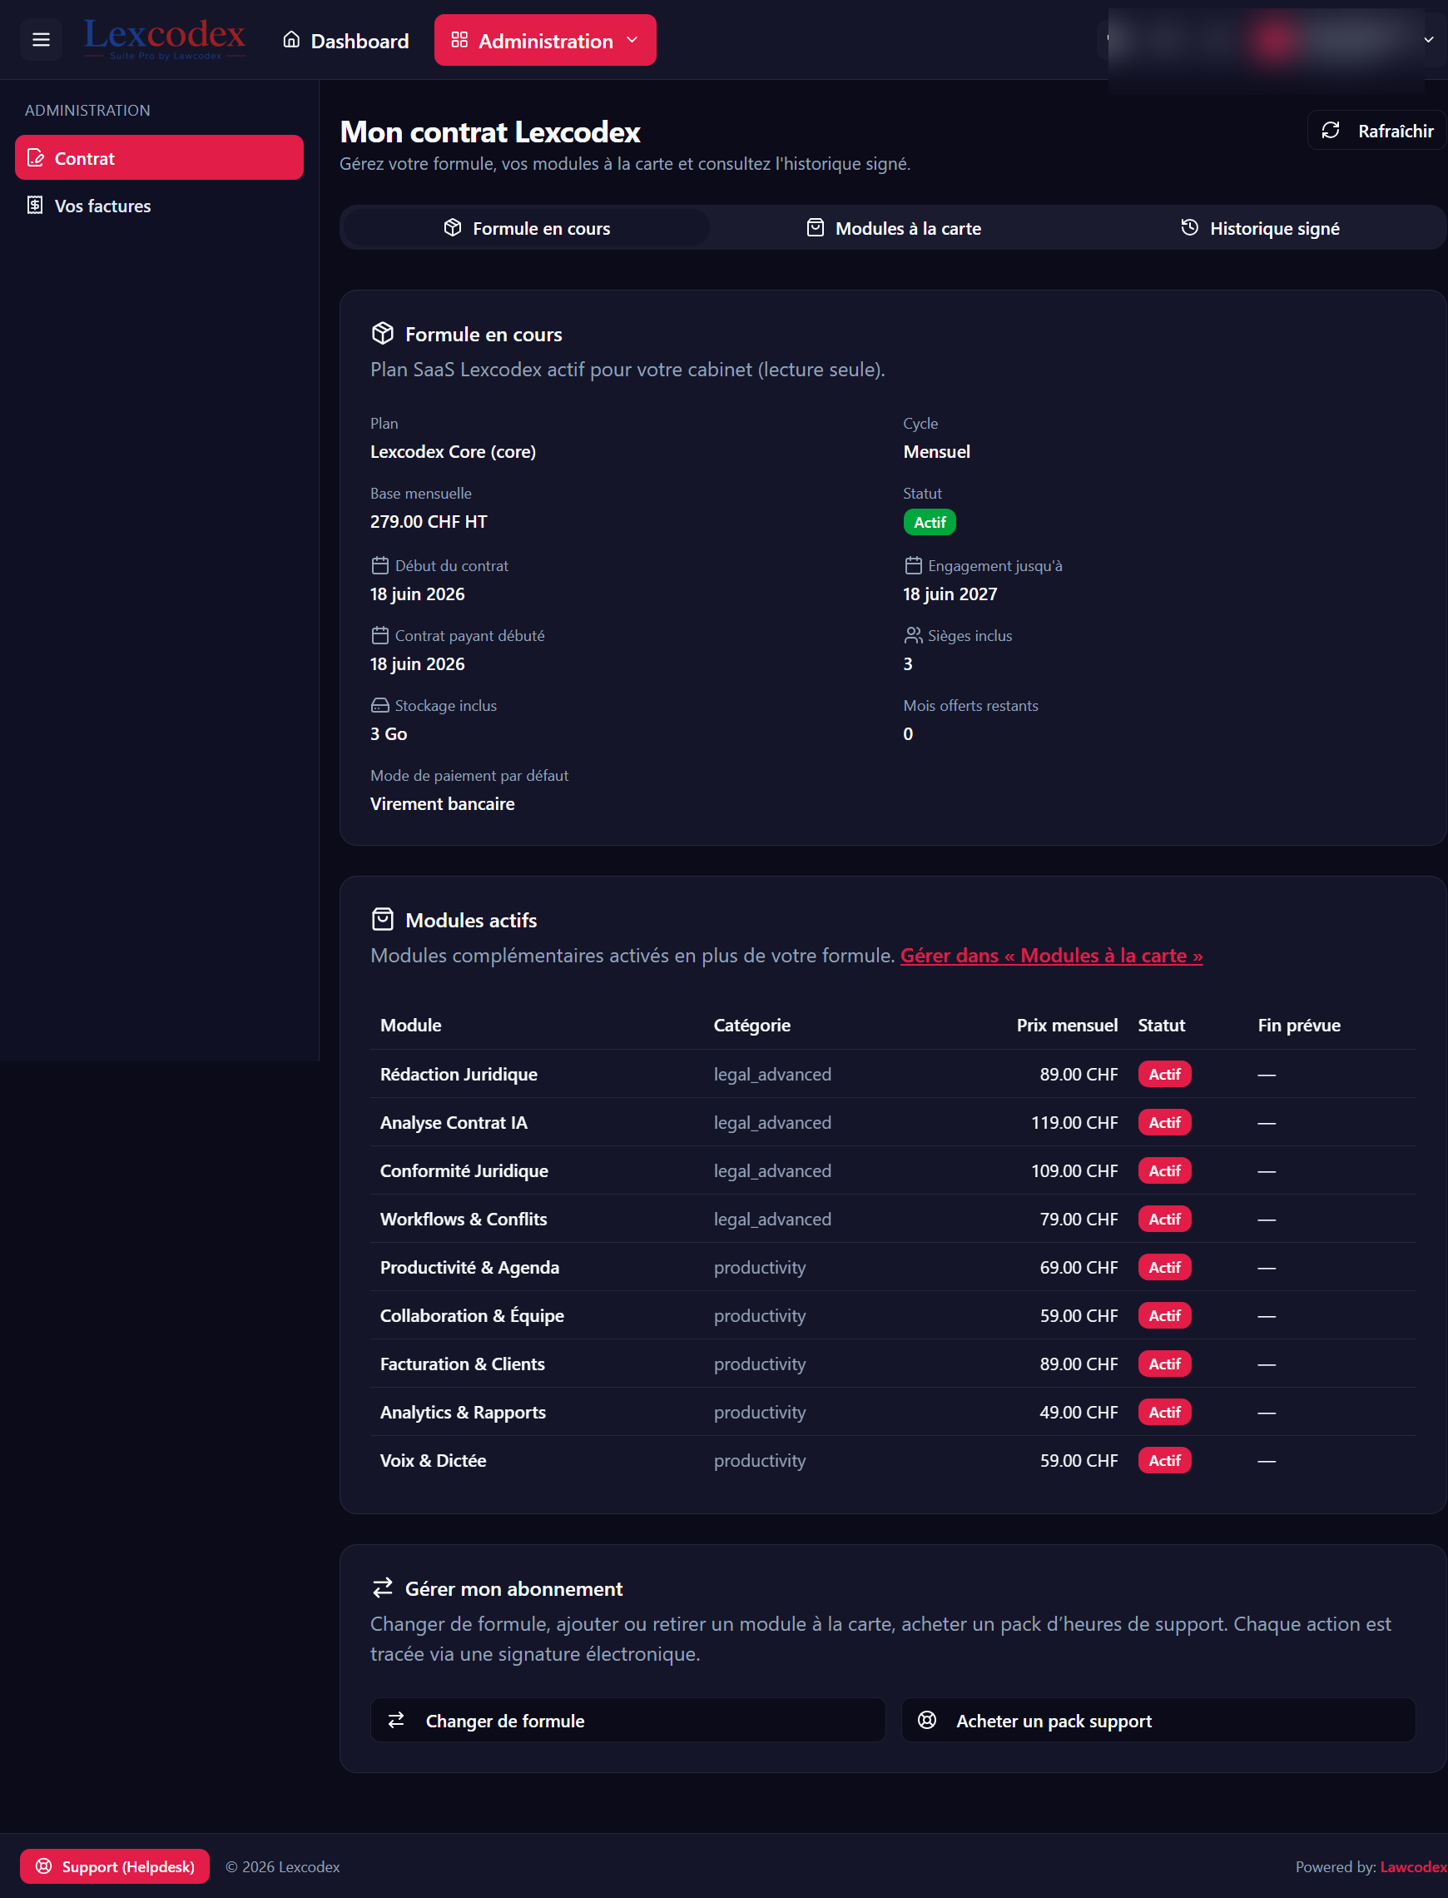
Task: Select the Analytics & Rapports module
Action: pyautogui.click(x=463, y=1412)
